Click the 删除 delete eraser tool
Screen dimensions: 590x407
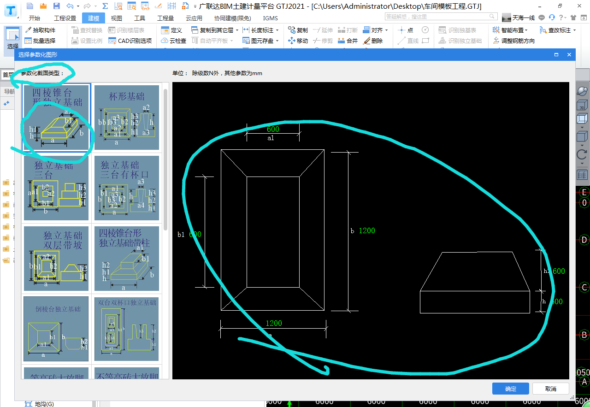[x=373, y=41]
